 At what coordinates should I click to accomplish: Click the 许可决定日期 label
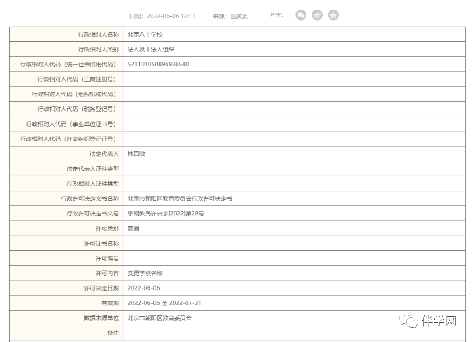click(101, 288)
